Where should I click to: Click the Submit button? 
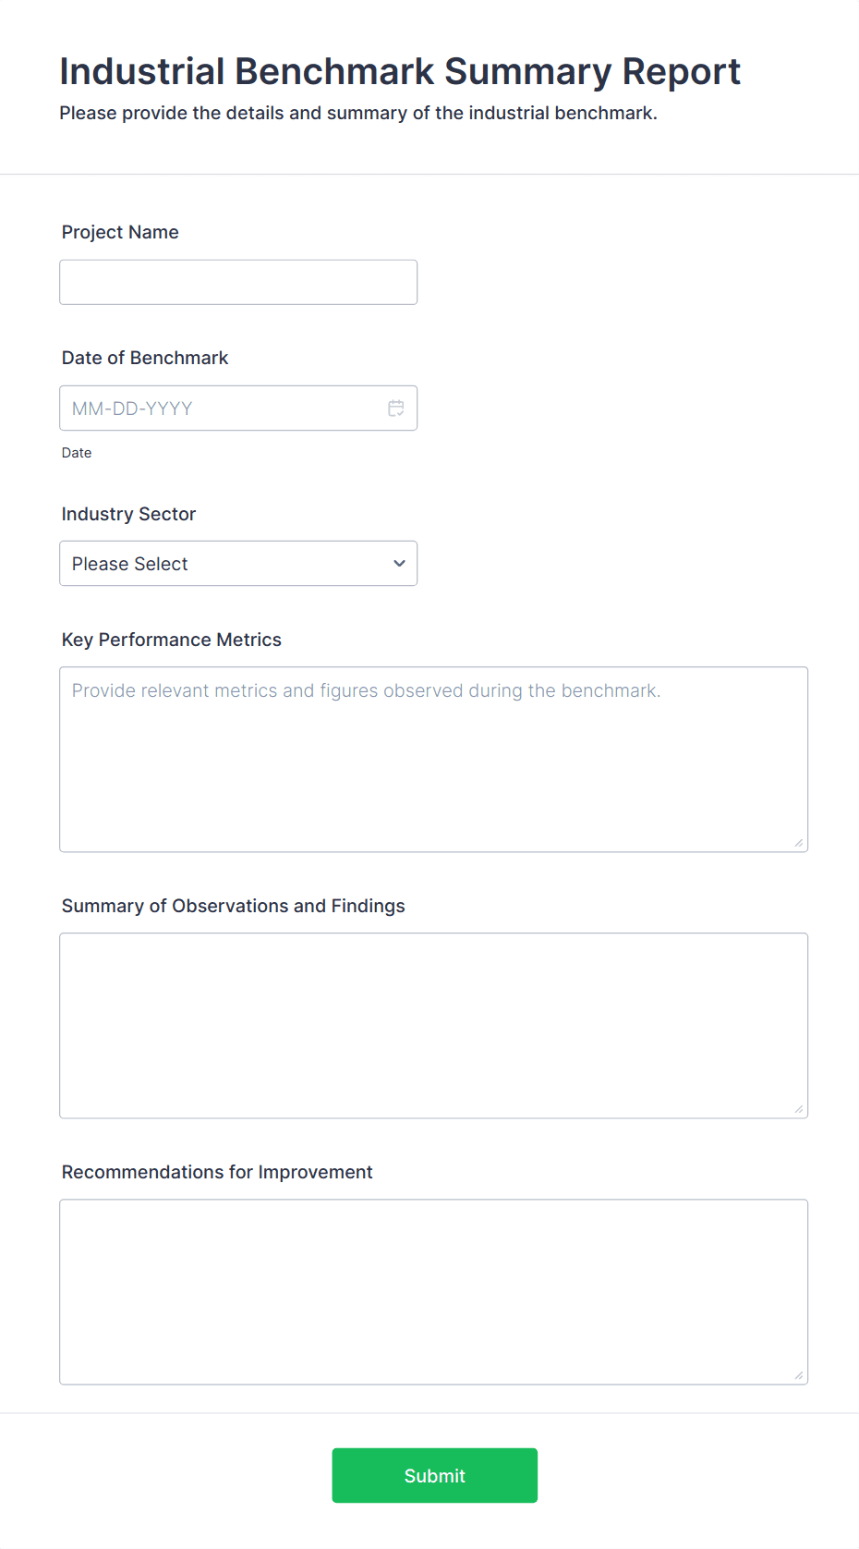[x=434, y=1475]
